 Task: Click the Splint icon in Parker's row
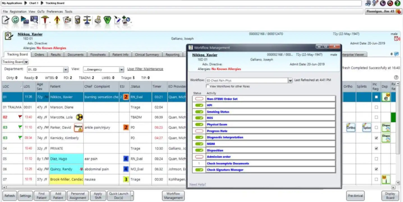point(367,127)
